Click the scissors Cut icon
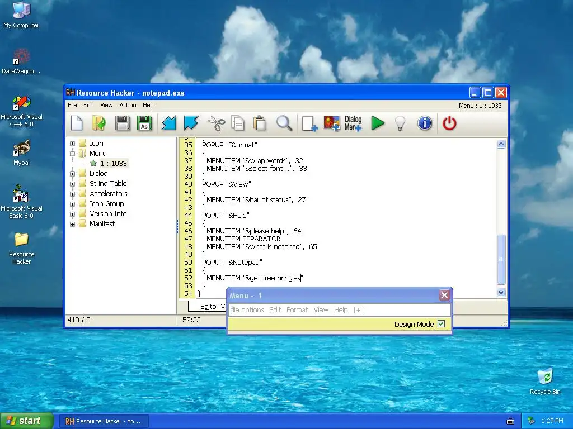The width and height of the screenshot is (573, 429). pyautogui.click(x=217, y=123)
